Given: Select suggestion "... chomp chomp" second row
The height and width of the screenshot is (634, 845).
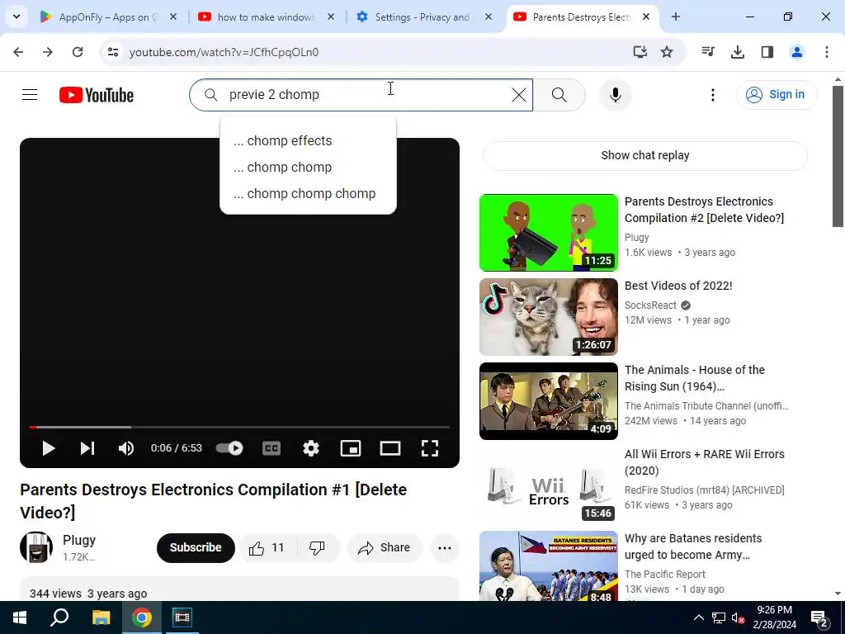Looking at the screenshot, I should (309, 167).
